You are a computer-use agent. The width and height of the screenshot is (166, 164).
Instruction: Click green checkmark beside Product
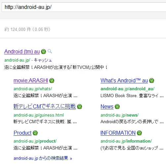[35, 133]
